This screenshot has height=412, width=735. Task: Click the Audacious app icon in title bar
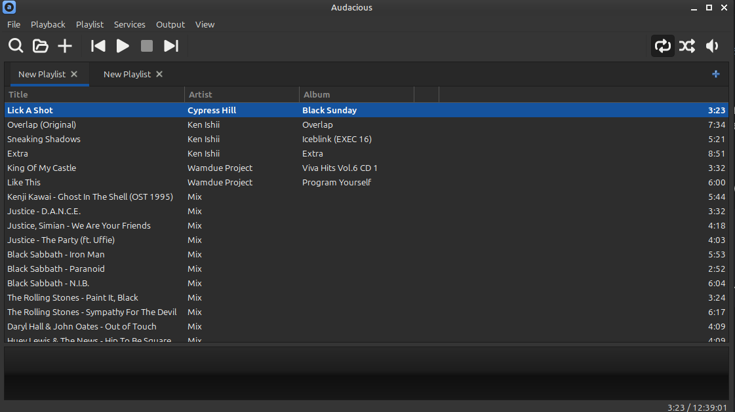[9, 7]
